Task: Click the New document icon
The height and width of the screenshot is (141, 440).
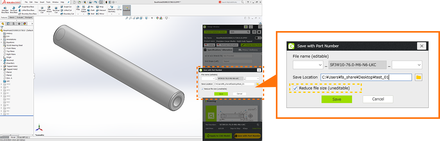Action: tap(75, 2)
